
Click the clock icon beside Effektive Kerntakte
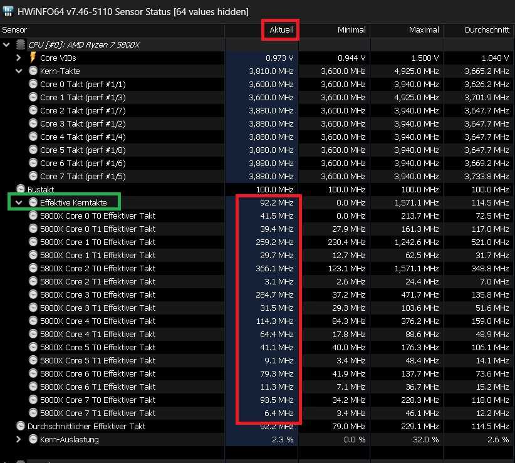pyautogui.click(x=33, y=202)
